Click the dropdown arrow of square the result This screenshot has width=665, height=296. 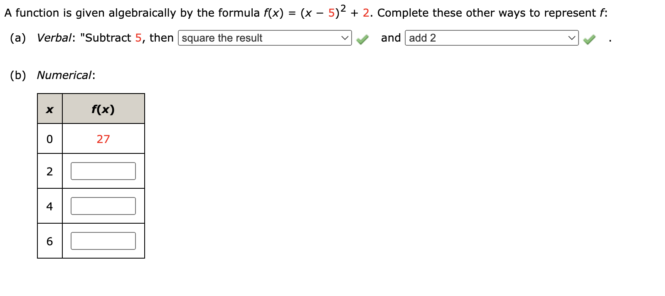coord(345,38)
